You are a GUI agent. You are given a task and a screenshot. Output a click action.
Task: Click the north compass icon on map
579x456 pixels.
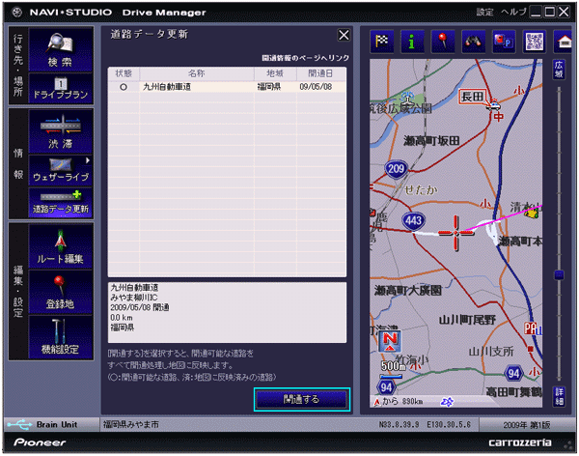[x=390, y=341]
